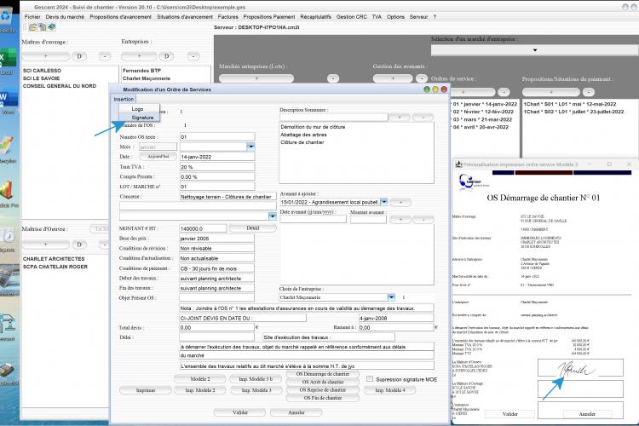
Task: Click the Imp. Modèle 4 button
Action: (390, 390)
